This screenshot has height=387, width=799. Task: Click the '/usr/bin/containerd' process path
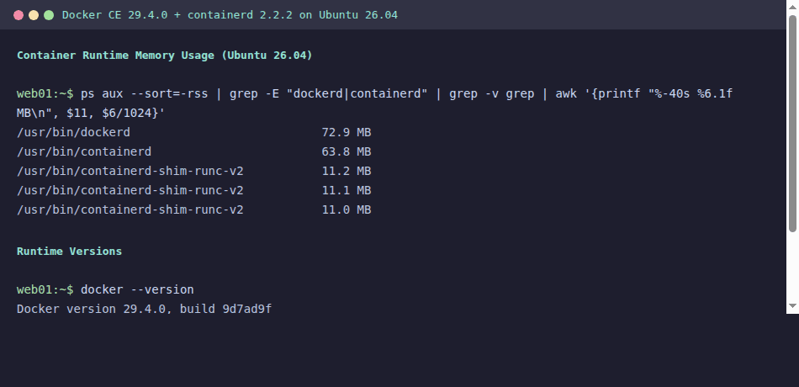(x=84, y=152)
